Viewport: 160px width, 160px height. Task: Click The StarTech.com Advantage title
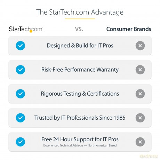point(80,12)
